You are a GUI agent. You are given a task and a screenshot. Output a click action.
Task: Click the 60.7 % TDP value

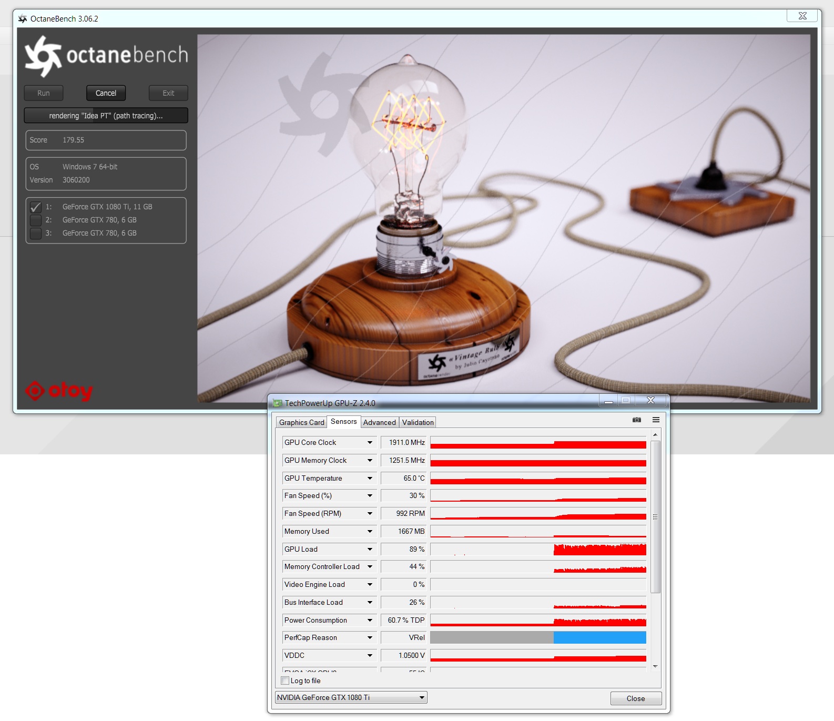tap(404, 621)
